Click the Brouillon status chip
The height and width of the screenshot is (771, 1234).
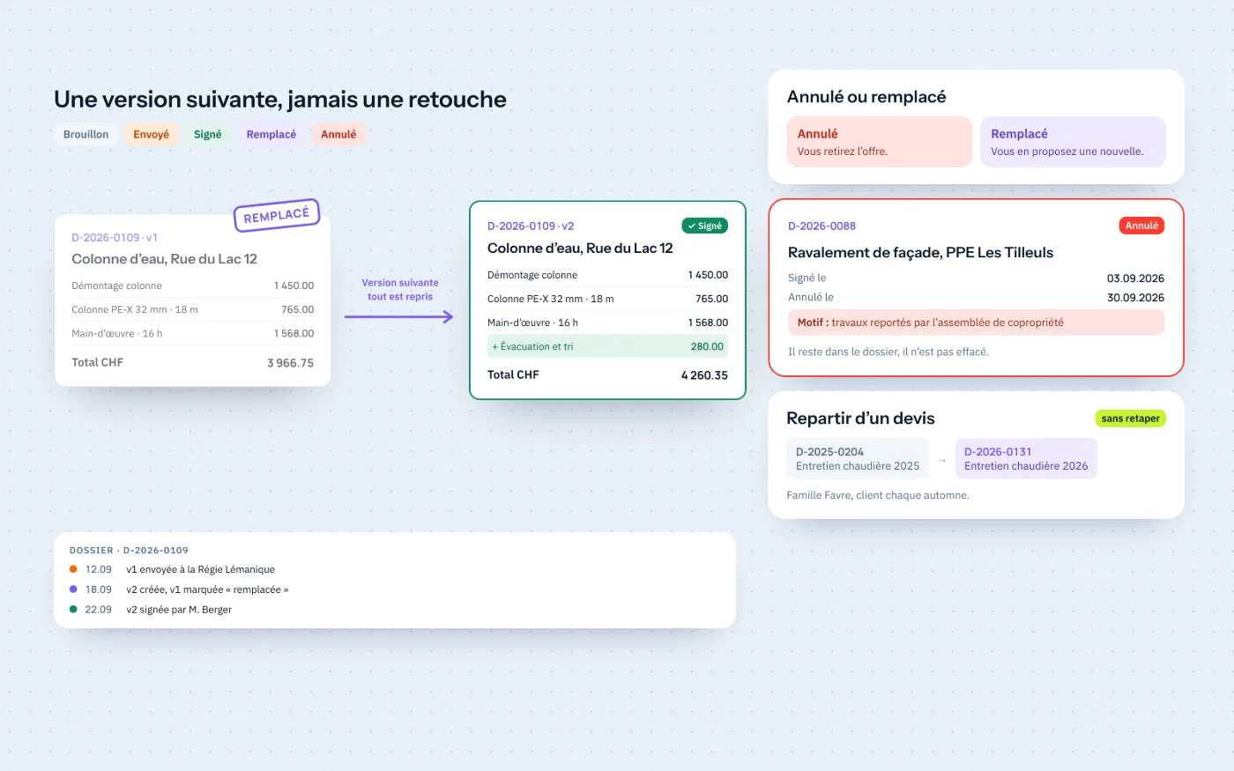(85, 135)
